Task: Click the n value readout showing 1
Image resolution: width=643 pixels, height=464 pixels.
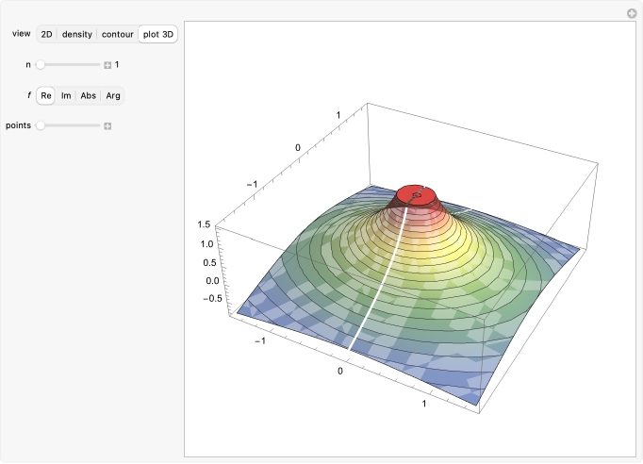Action: (x=117, y=65)
